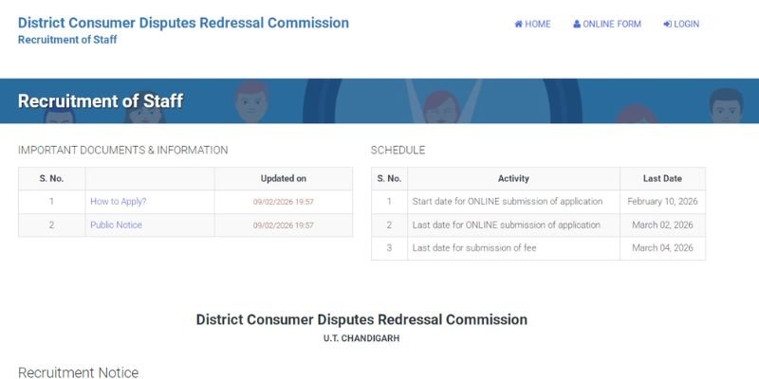Image resolution: width=759 pixels, height=379 pixels.
Task: Click the Activity column header in Schedule
Action: pos(513,178)
